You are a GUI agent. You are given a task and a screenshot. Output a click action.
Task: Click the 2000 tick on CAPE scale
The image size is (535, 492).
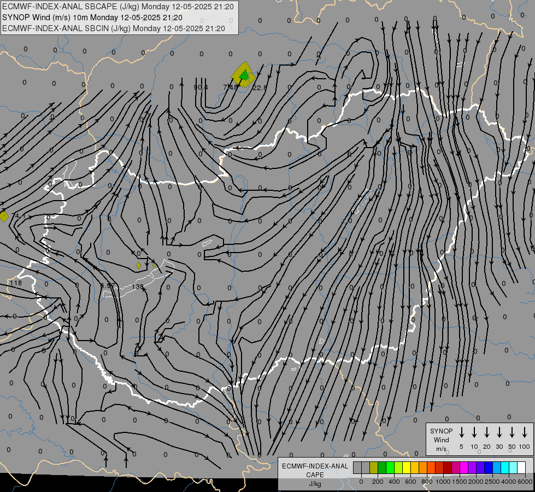476,482
